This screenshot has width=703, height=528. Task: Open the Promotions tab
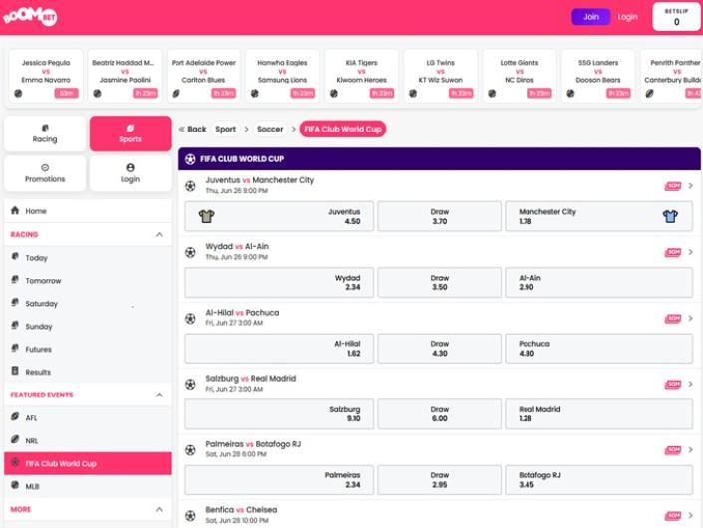(x=45, y=173)
